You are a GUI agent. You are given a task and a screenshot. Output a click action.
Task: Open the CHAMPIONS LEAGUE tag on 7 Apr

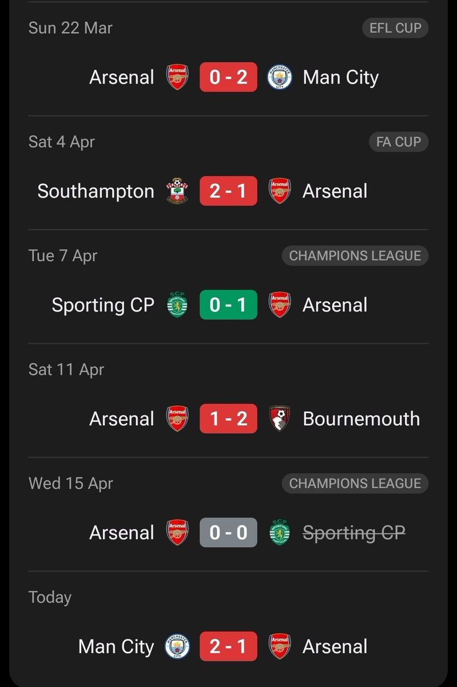coord(355,255)
